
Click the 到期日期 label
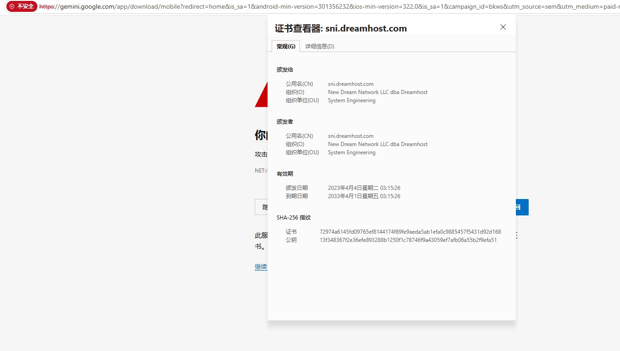point(297,196)
